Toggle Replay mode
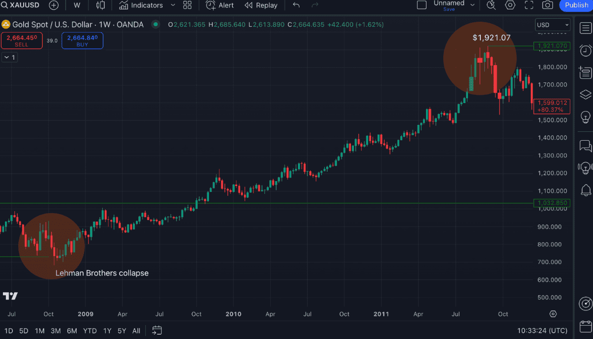Viewport: 593px width, 339px height. click(261, 5)
